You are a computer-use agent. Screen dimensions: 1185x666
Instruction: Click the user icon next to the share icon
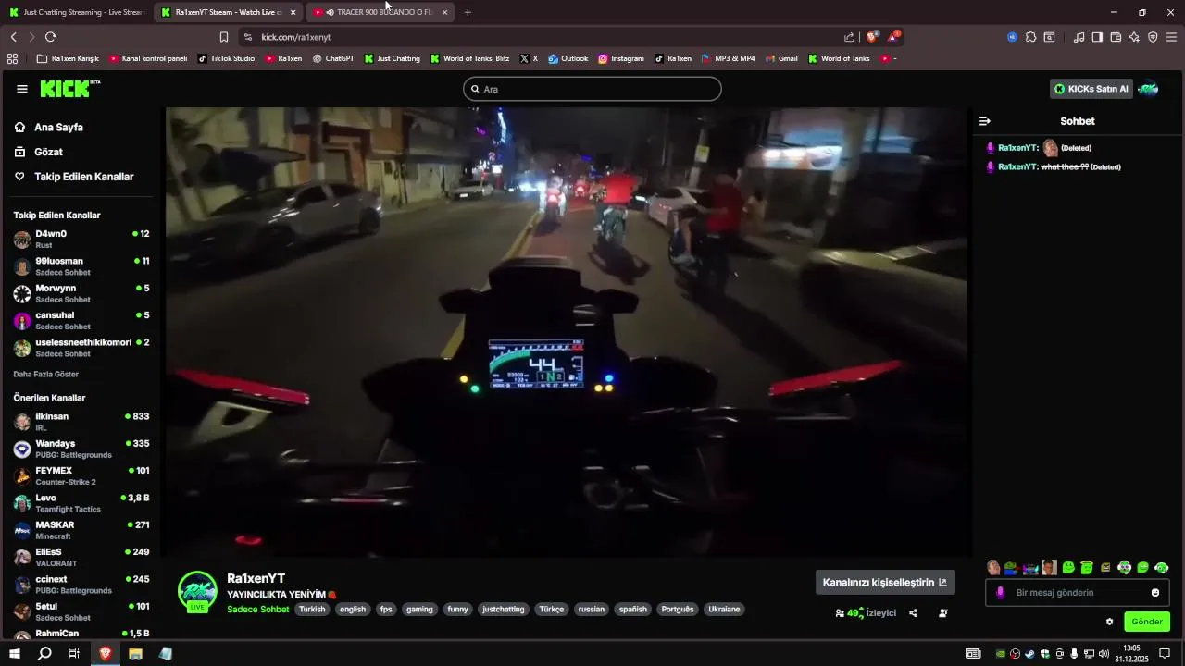pos(943,613)
